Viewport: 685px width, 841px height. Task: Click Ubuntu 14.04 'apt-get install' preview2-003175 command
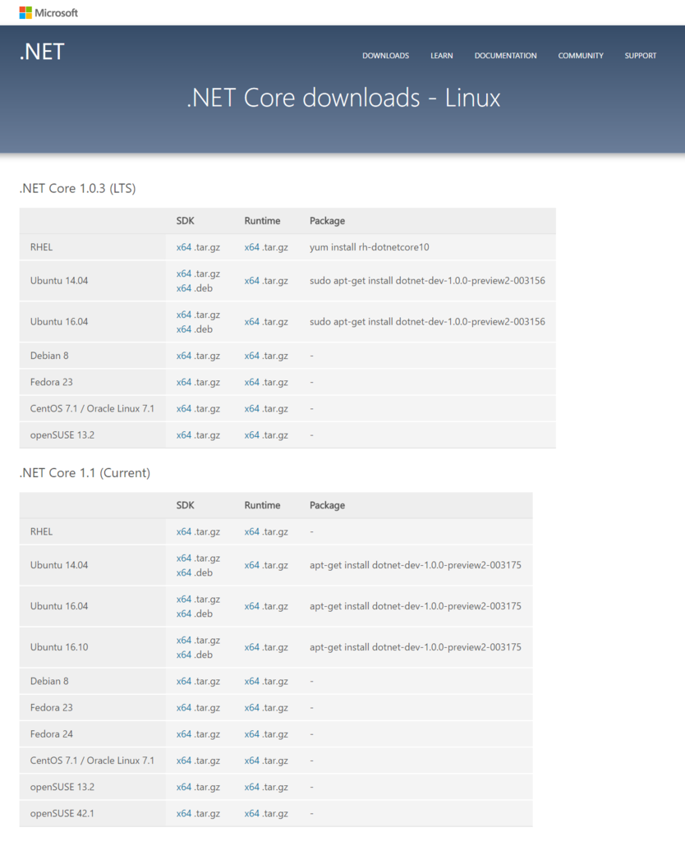[x=415, y=565]
